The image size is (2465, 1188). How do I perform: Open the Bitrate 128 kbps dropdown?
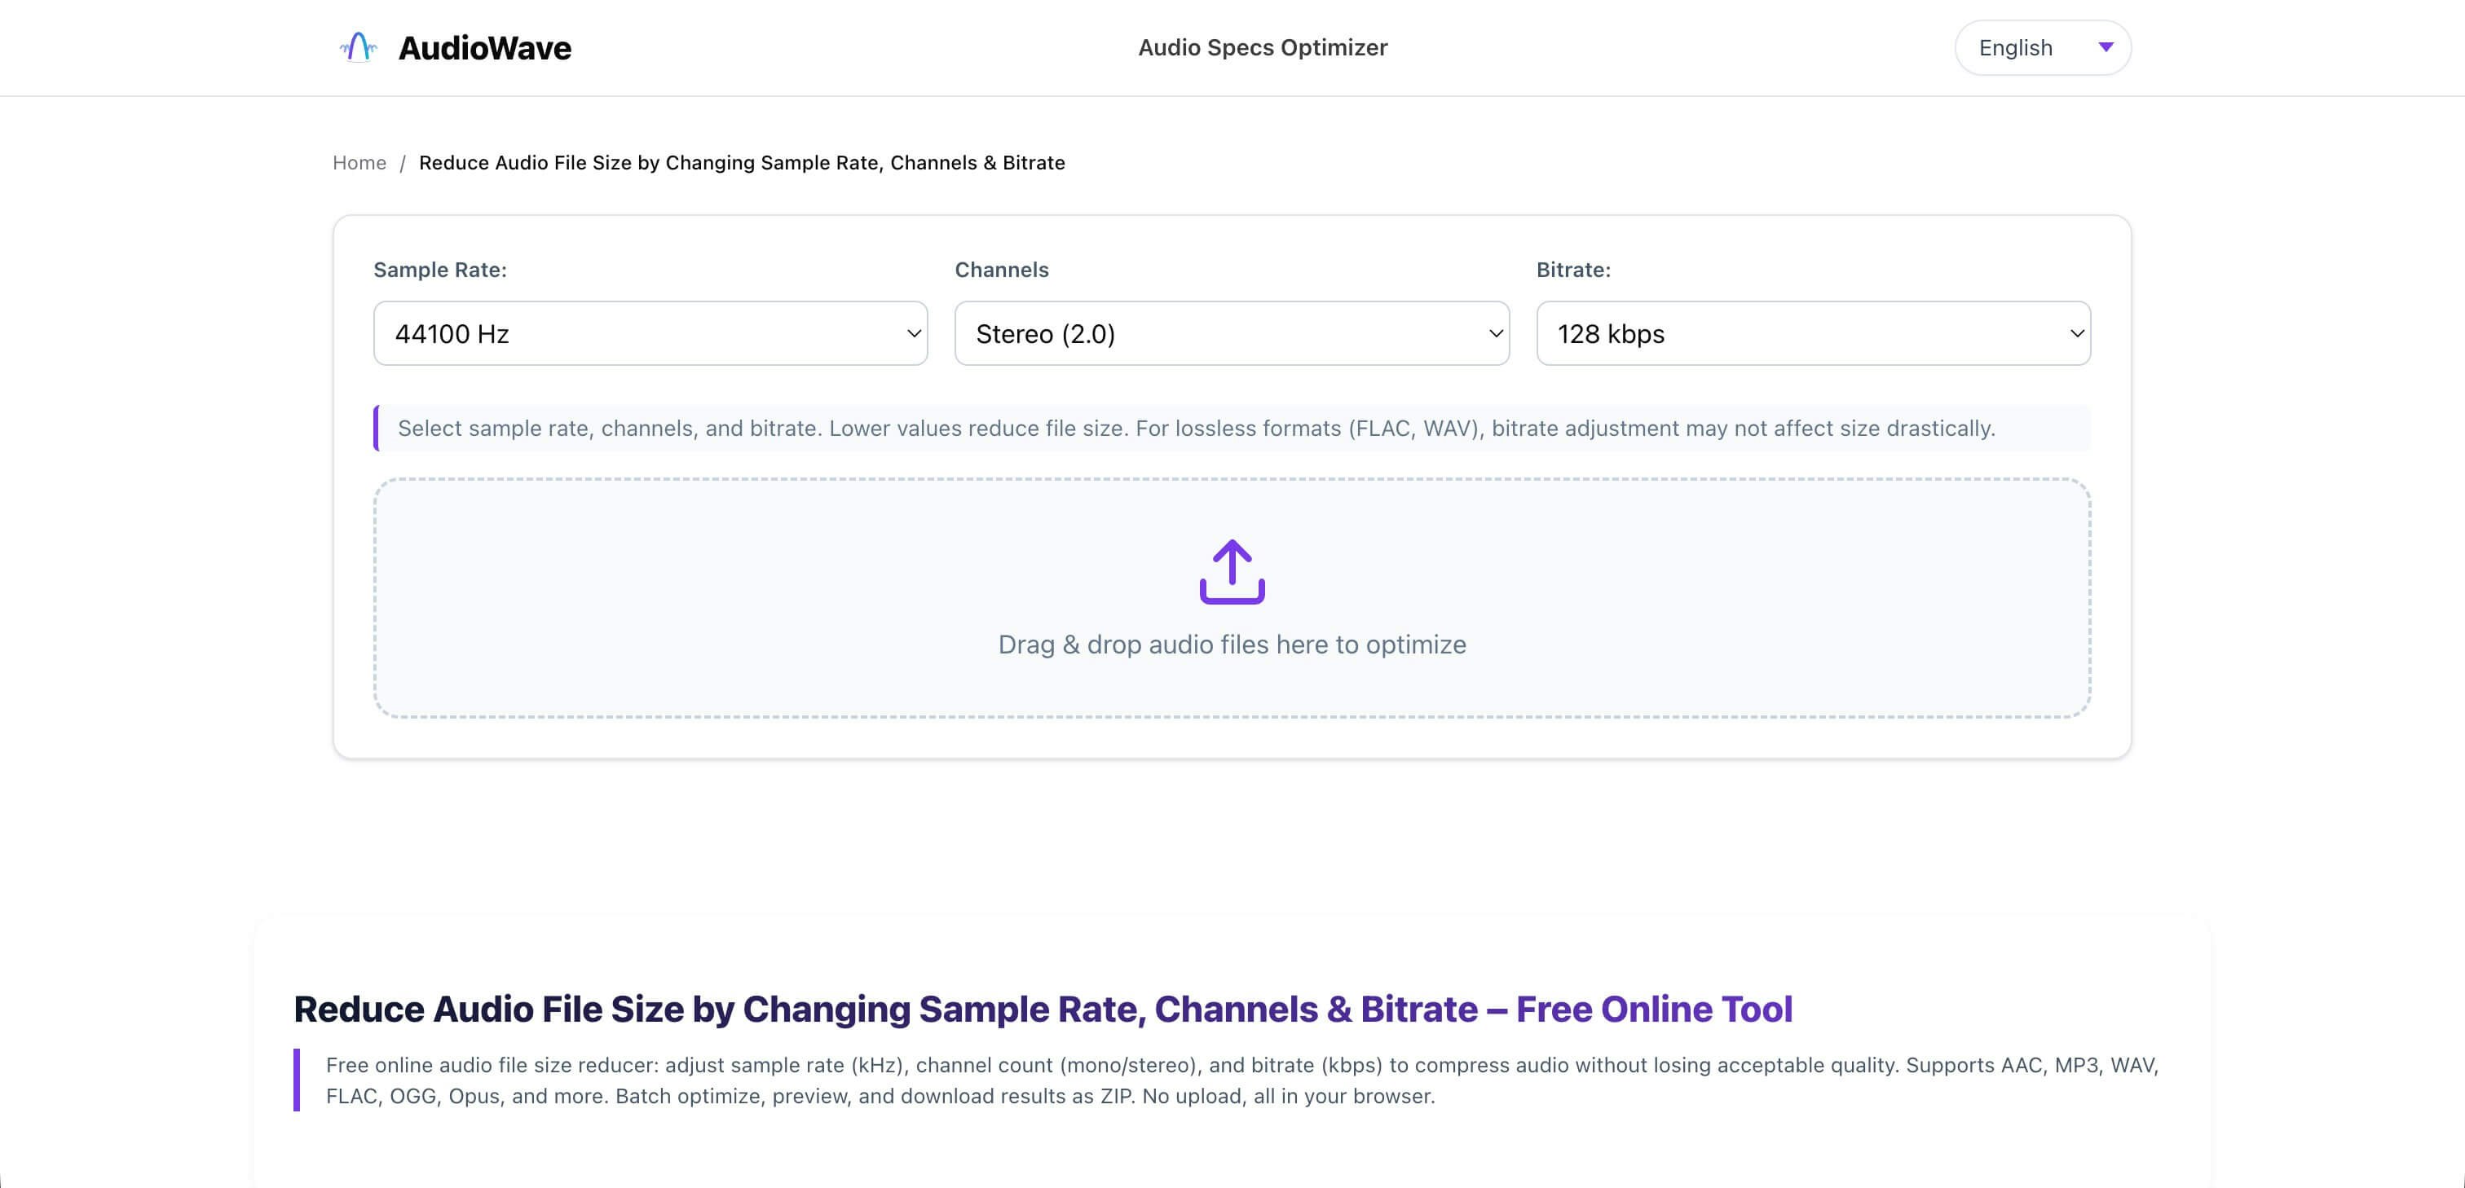[1814, 333]
